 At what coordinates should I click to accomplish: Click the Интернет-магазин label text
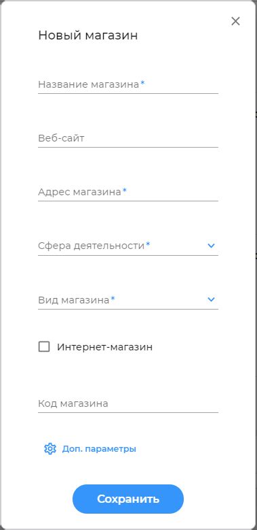(x=104, y=347)
